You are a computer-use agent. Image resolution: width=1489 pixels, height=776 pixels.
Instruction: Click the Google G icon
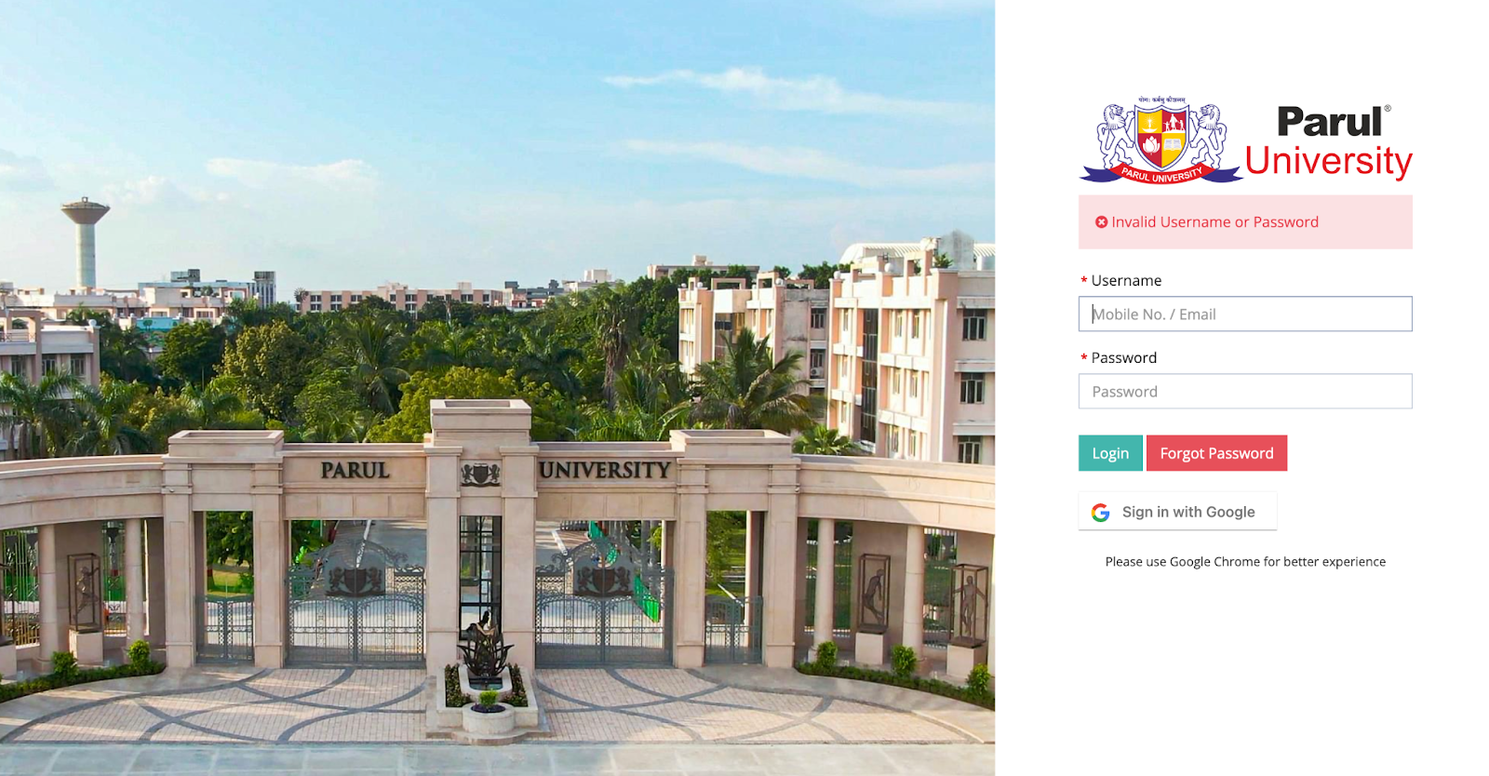point(1100,513)
